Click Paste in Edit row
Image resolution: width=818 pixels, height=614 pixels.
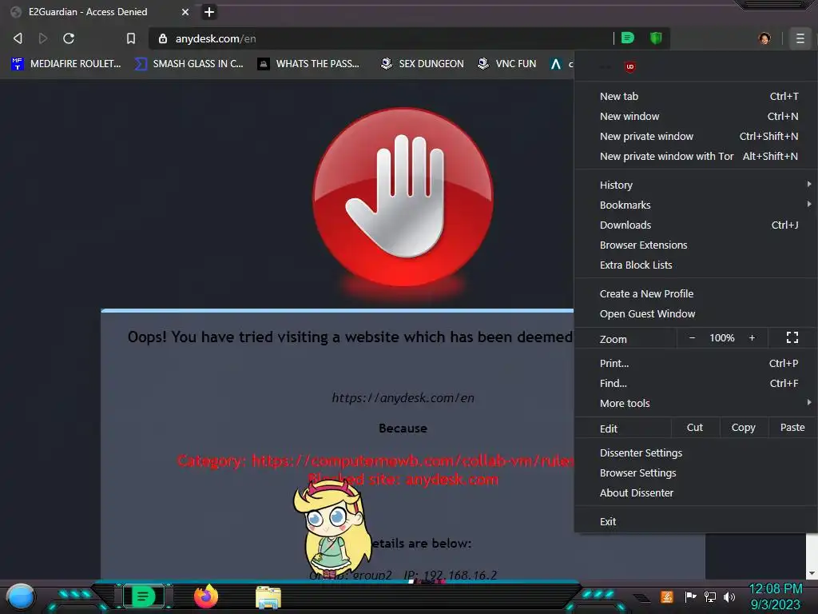pos(792,428)
